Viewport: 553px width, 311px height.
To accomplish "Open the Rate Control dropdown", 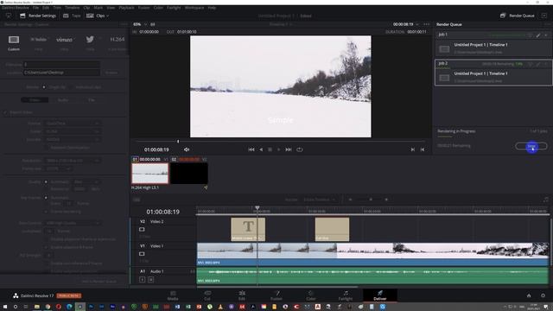I will (73, 223).
